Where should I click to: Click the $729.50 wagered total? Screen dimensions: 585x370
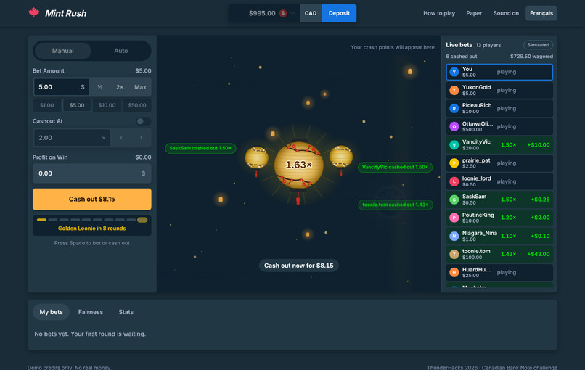[531, 57]
